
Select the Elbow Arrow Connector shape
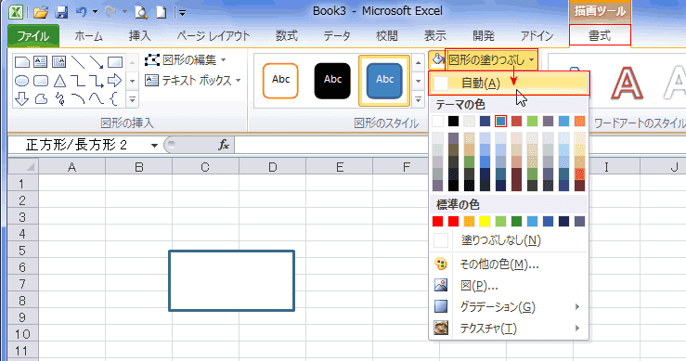[97, 81]
